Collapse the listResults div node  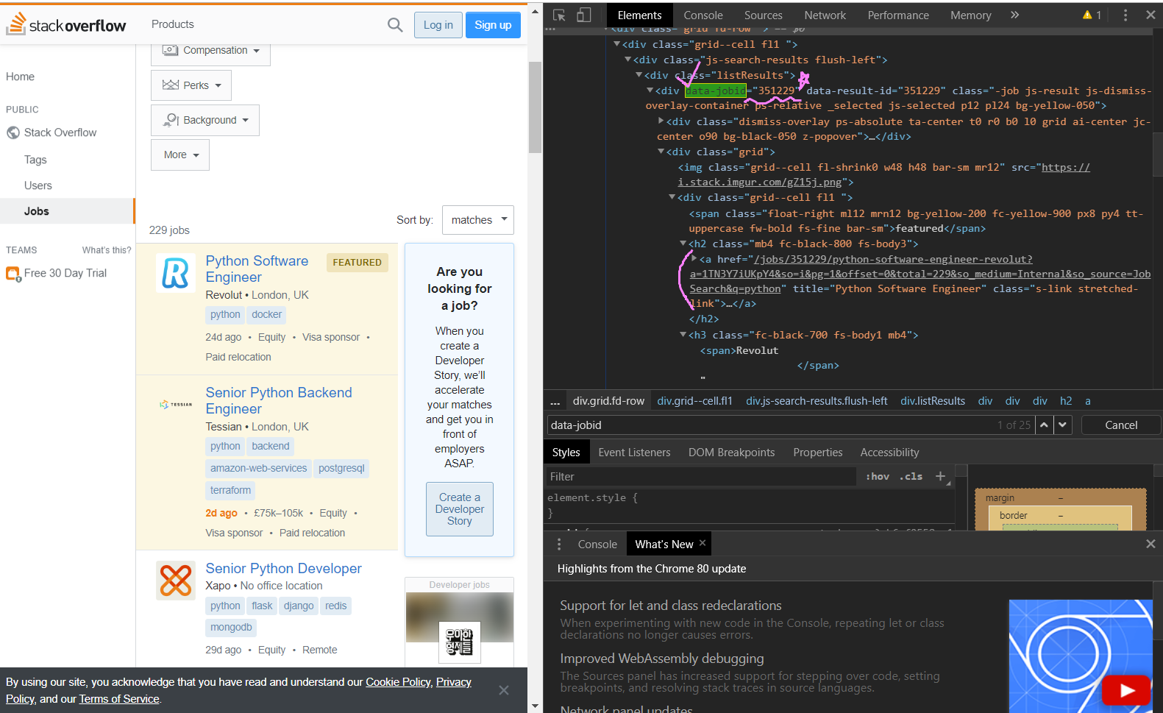click(639, 75)
